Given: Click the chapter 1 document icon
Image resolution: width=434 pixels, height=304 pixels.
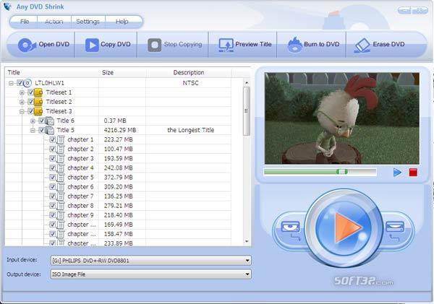Looking at the screenshot, I should point(60,139).
